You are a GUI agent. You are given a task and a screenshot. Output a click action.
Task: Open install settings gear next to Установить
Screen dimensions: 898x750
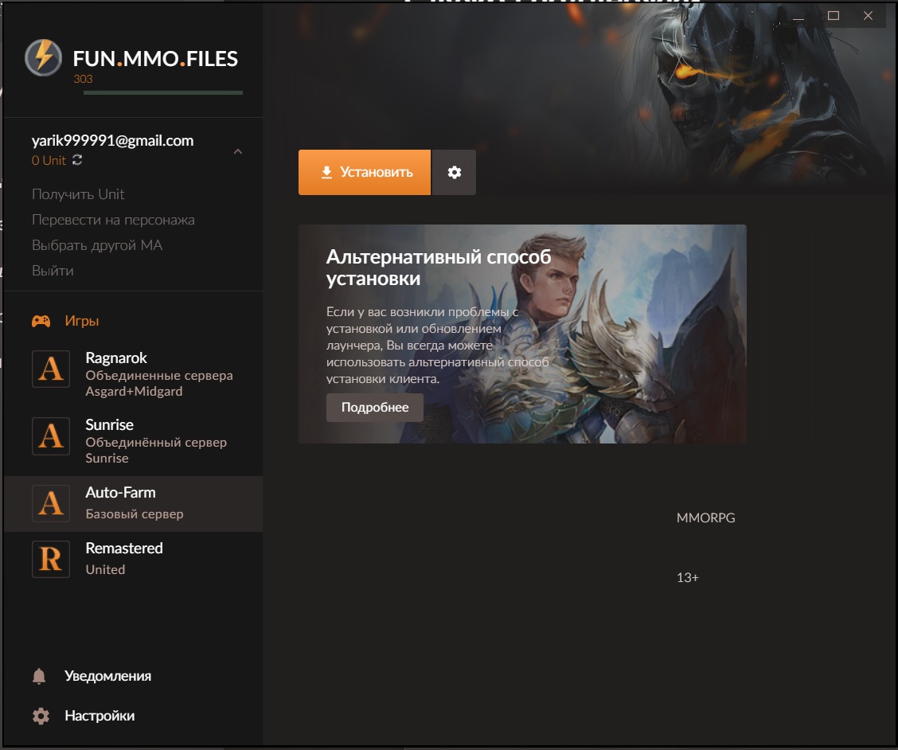(454, 172)
